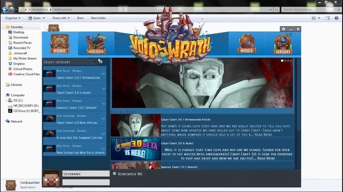The height and width of the screenshot is (192, 343).
Task: Click the password field below Username
Action: pos(86,182)
